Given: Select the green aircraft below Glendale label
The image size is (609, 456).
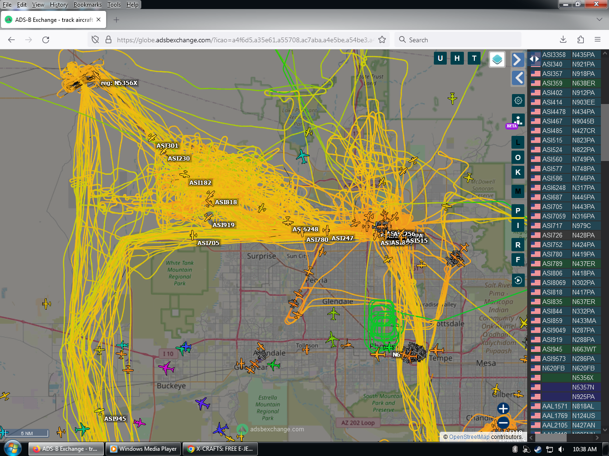Looking at the screenshot, I should [334, 313].
